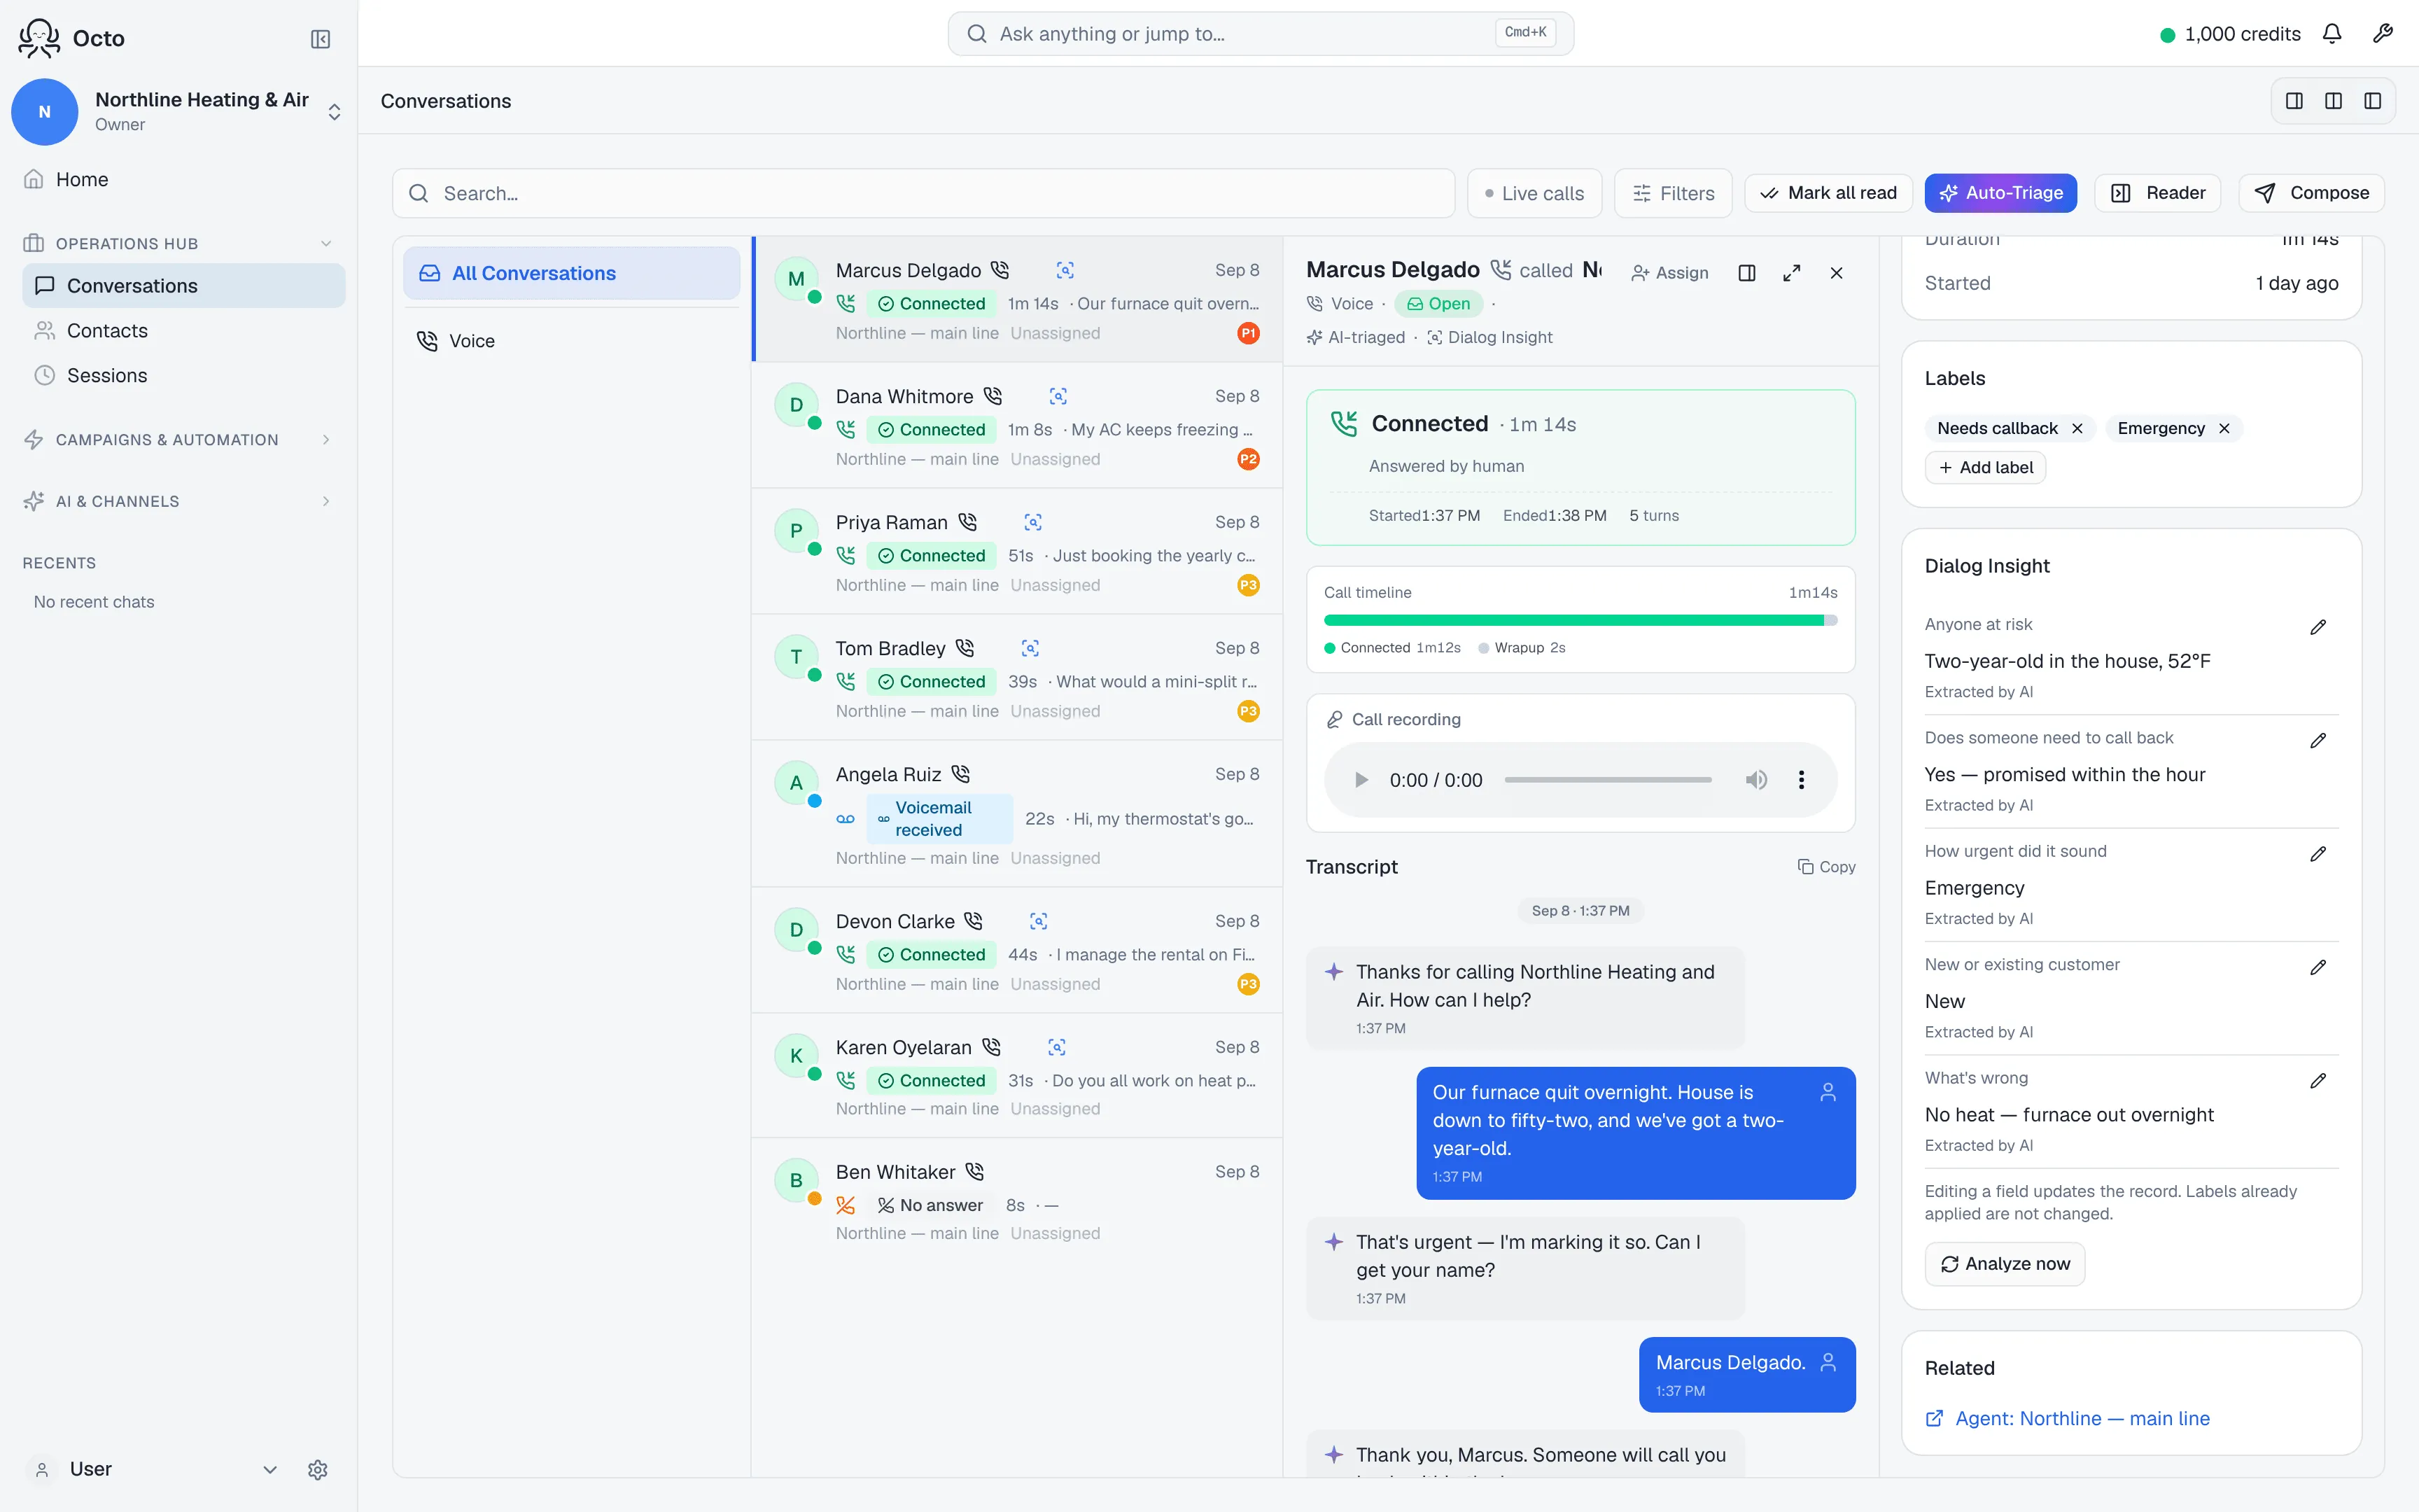
Task: Click the P1 priority badge
Action: [1249, 333]
